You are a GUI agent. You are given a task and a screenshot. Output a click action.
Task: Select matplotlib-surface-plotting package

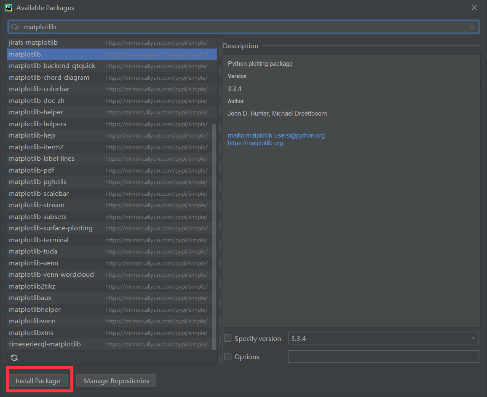[x=110, y=228]
